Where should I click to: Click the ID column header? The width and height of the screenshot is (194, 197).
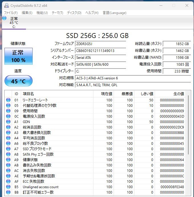17,94
